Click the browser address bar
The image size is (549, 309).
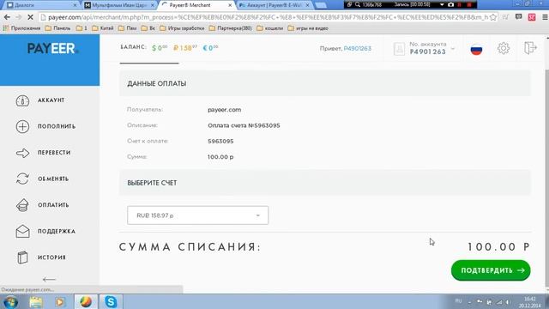268,17
